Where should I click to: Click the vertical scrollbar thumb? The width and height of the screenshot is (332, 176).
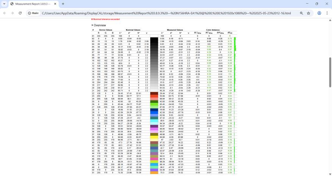point(330,72)
